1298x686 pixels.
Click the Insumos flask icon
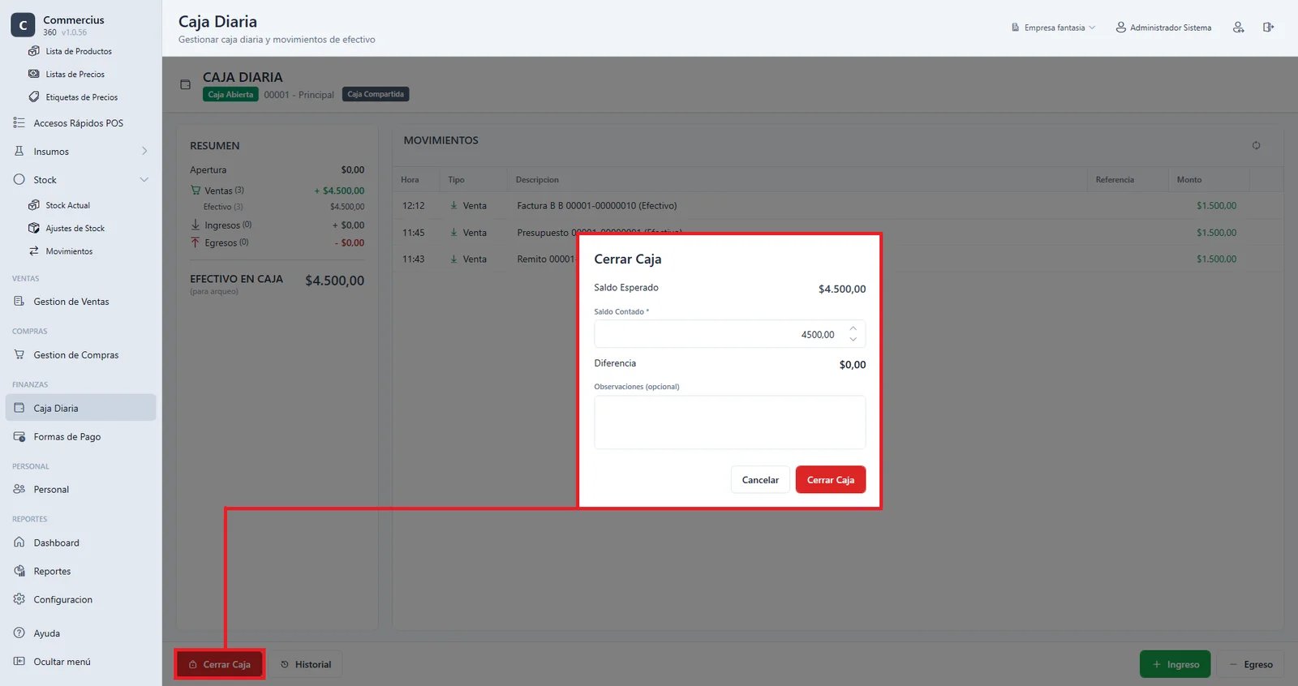(19, 152)
